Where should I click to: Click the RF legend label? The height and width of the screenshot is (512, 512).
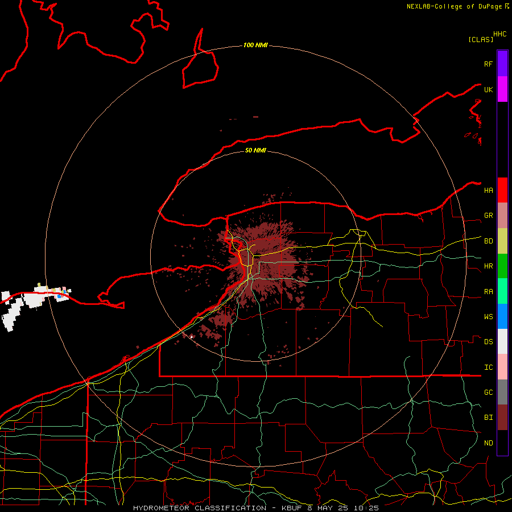coord(488,64)
